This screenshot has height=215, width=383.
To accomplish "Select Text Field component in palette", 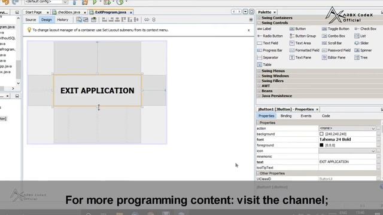I will coord(268,43).
